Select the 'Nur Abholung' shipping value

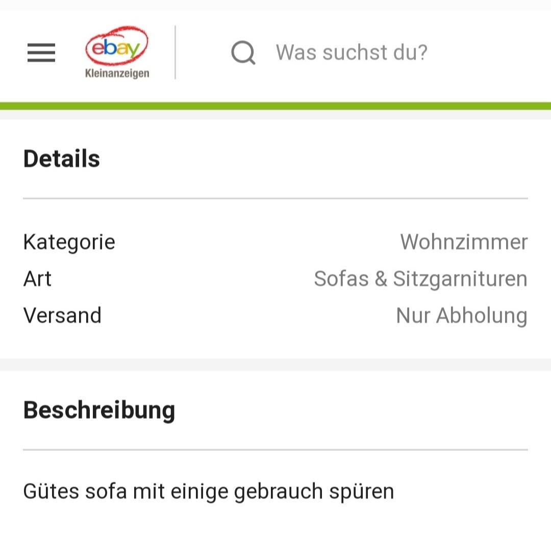coord(462,316)
